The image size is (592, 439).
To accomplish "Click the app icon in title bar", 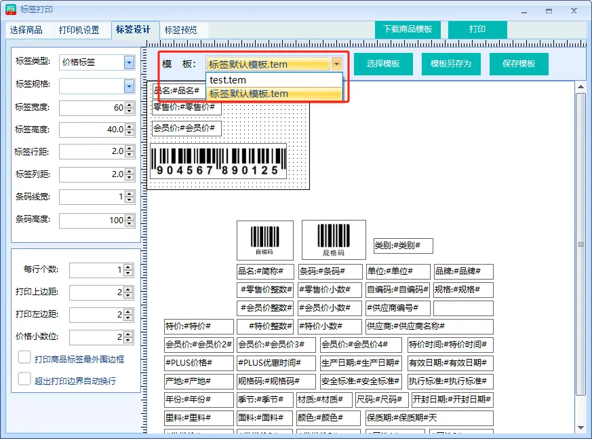I will tap(11, 9).
